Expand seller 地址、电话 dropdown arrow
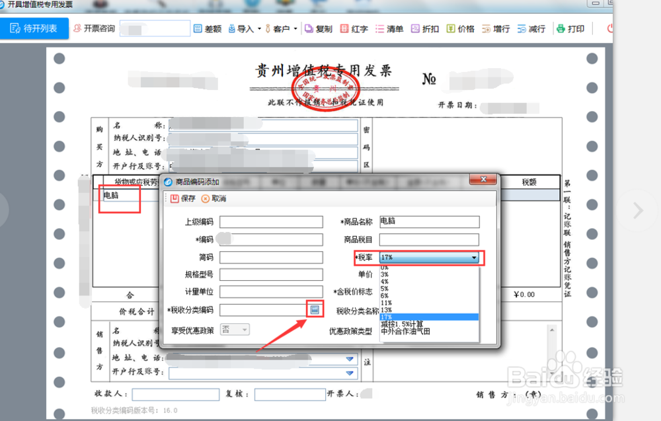 click(x=350, y=359)
